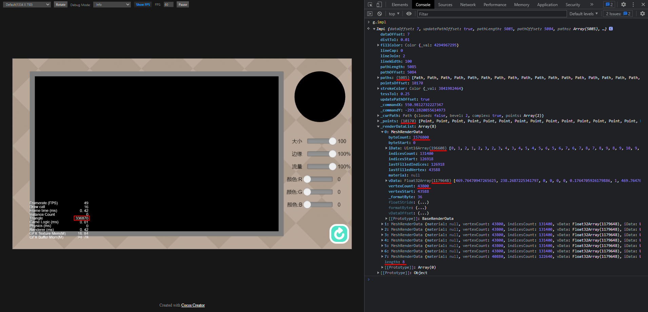This screenshot has width=648, height=312.
Task: Open DevTools settings gear
Action: point(624,5)
